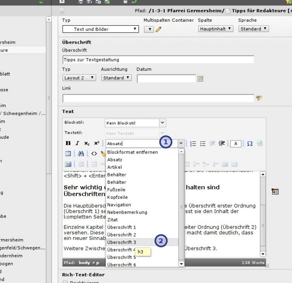Choose Blockformat entfernen in the list
Screen dimensions: 292x283
pos(132,152)
